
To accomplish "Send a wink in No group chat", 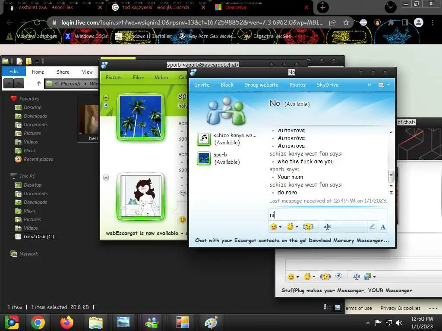I will (x=290, y=227).
